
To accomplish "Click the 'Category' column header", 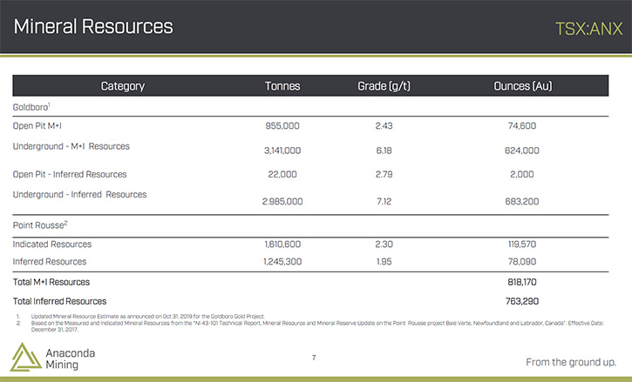I will (123, 86).
